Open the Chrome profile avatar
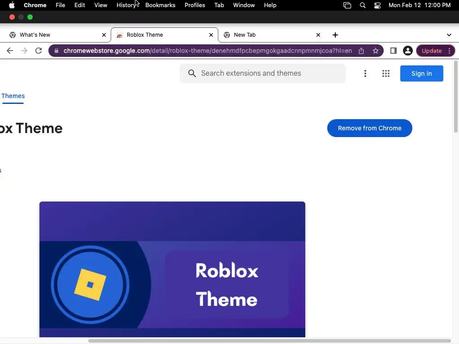The image size is (459, 344). [407, 51]
